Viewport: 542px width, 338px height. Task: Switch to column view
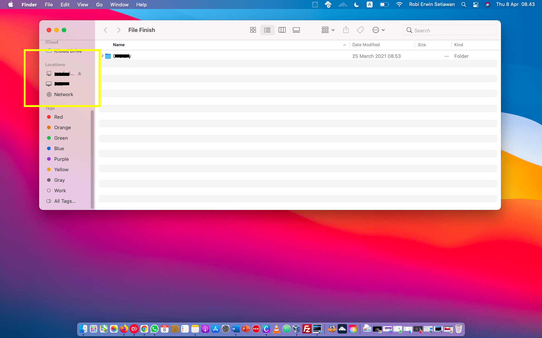282,30
